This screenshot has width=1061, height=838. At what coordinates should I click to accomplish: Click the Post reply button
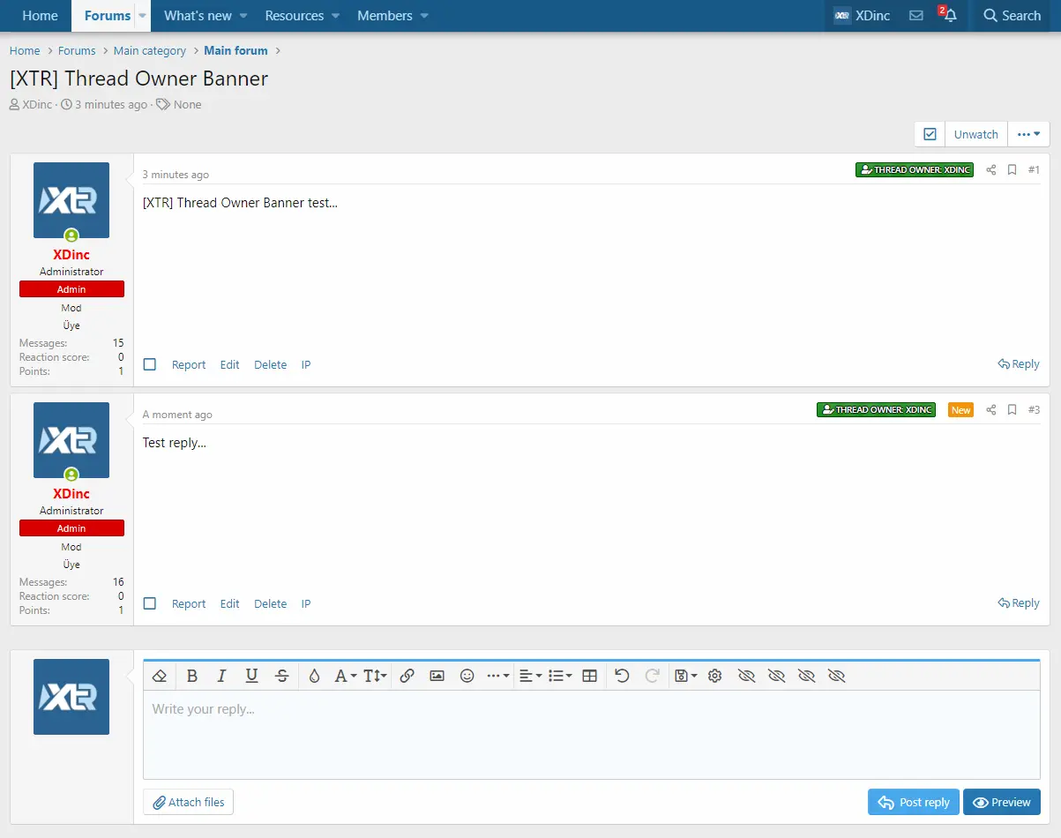(x=914, y=802)
